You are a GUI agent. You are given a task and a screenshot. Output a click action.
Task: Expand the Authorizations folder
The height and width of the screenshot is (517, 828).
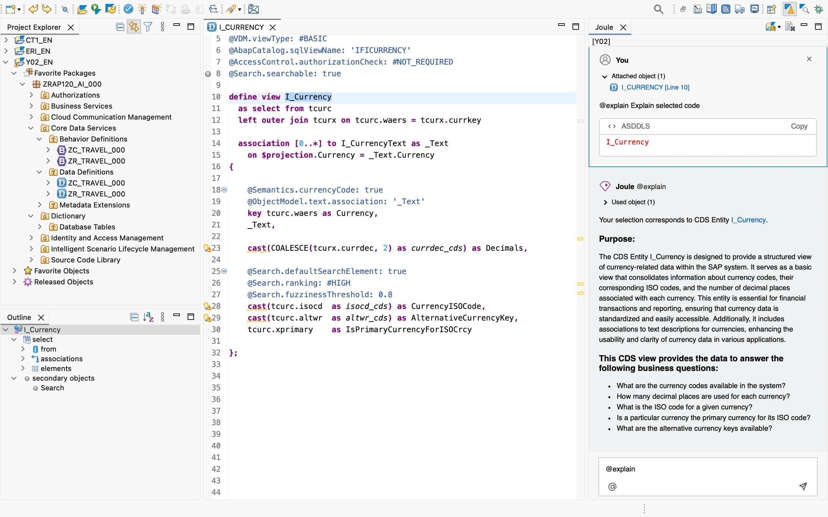(31, 95)
